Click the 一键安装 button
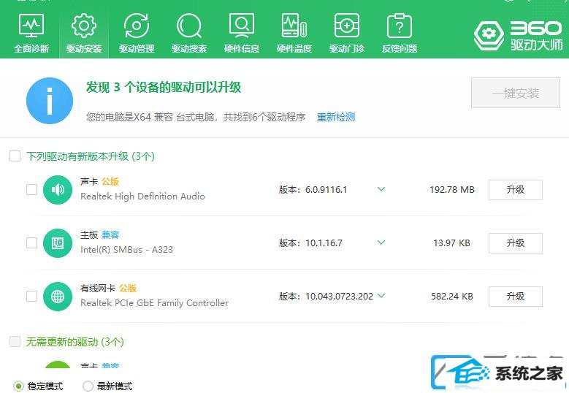569x393 pixels. (x=516, y=93)
